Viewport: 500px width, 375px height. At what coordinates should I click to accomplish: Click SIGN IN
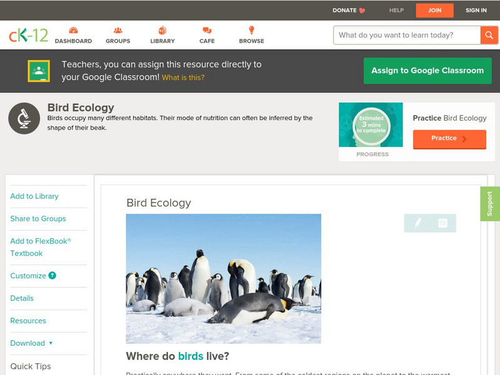click(476, 11)
